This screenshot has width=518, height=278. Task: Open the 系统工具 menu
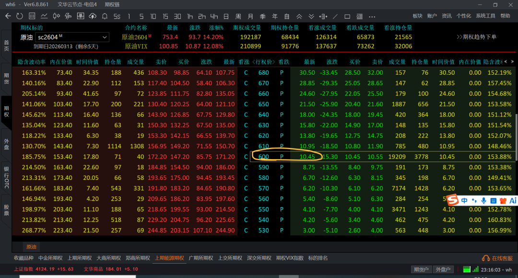pos(485,16)
